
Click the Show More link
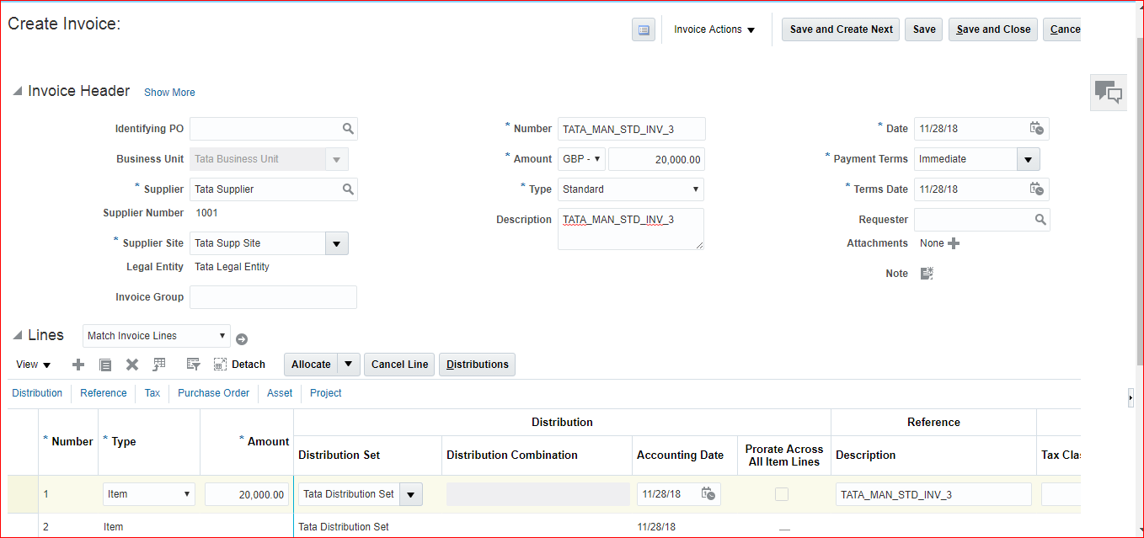click(169, 93)
